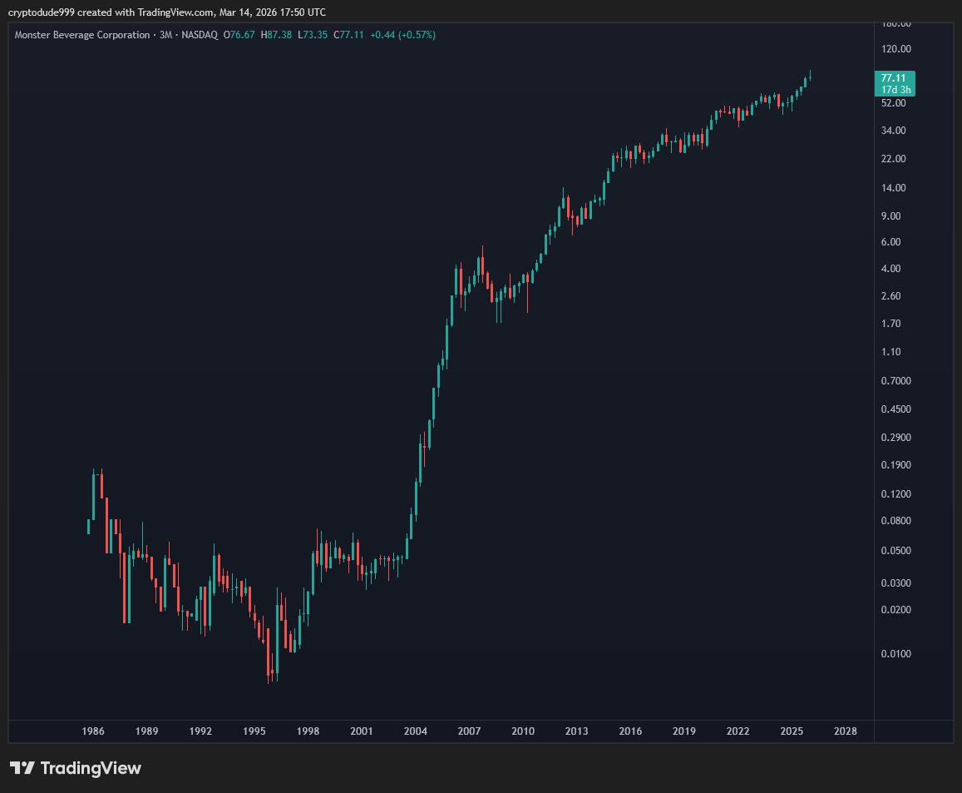The height and width of the screenshot is (793, 962).
Task: Click the 2001 time axis label
Action: (x=362, y=731)
